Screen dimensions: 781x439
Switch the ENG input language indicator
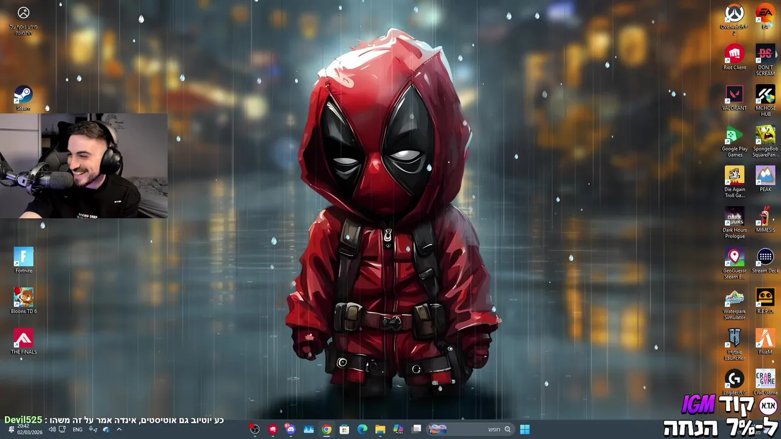click(77, 429)
